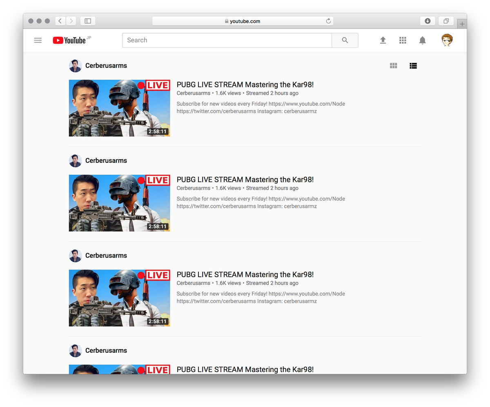Go forward using Safari's forward arrow

[x=71, y=21]
